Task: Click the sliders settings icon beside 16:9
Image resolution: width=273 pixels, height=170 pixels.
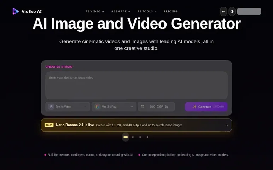Action: 143,107
